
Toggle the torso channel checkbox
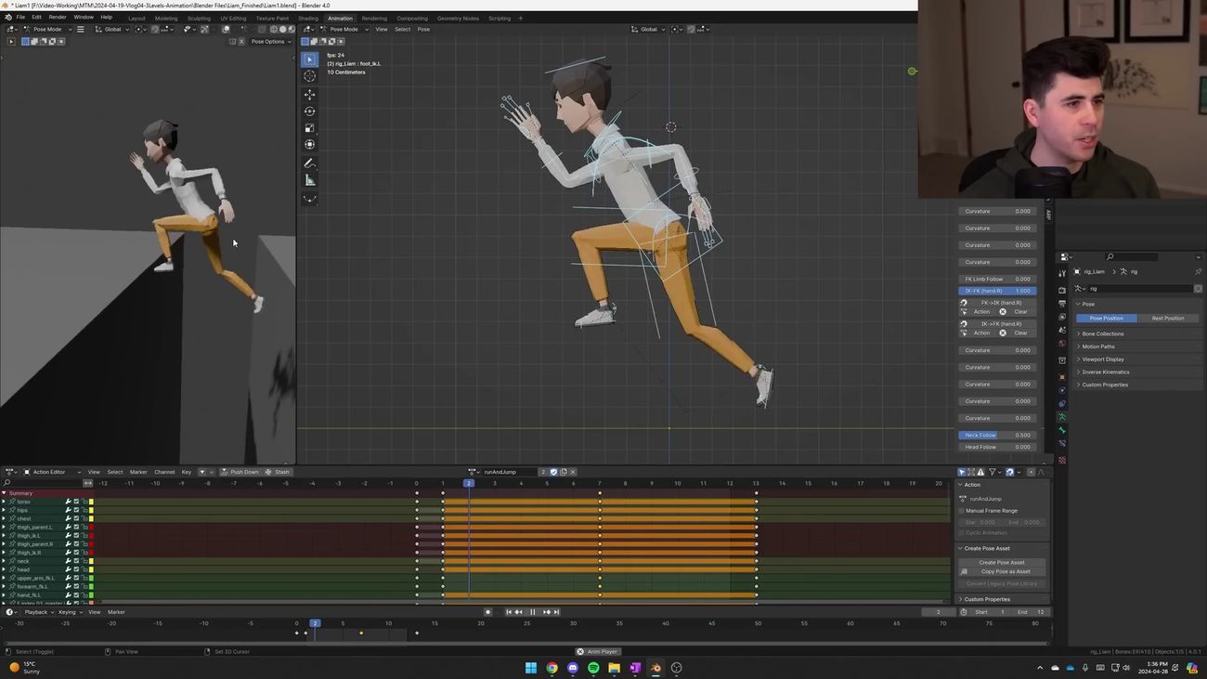pyautogui.click(x=76, y=502)
